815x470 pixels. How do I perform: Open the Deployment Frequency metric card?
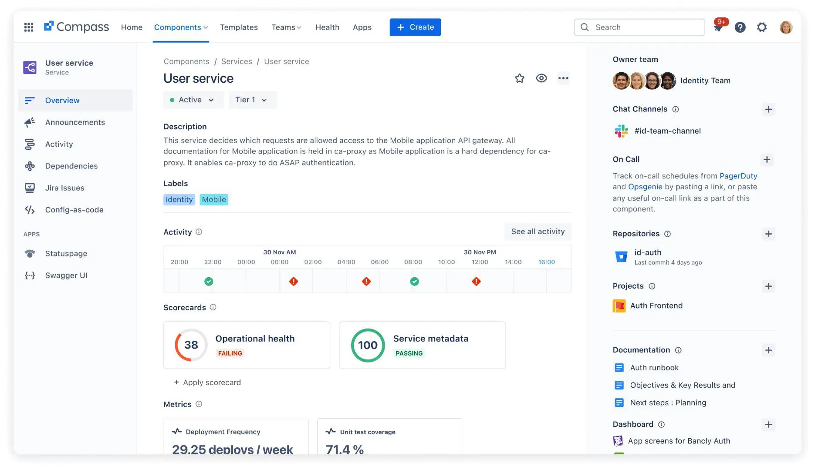pyautogui.click(x=236, y=436)
